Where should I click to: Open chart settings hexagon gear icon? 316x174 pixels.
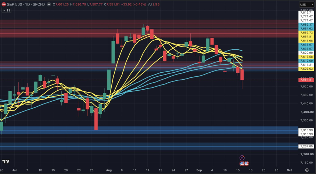(x=307, y=170)
